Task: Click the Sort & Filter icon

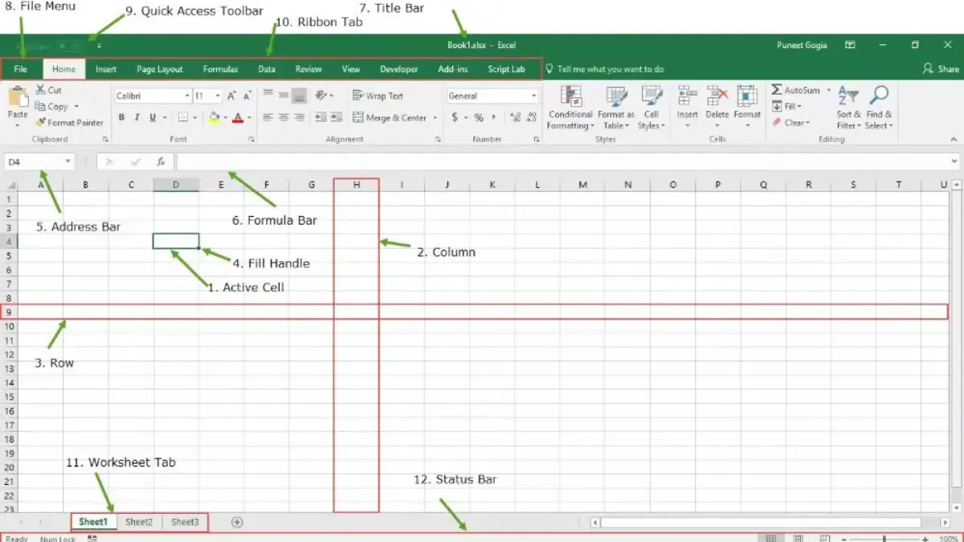Action: pyautogui.click(x=848, y=96)
